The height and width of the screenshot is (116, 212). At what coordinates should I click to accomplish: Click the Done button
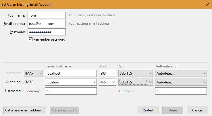tap(173, 110)
